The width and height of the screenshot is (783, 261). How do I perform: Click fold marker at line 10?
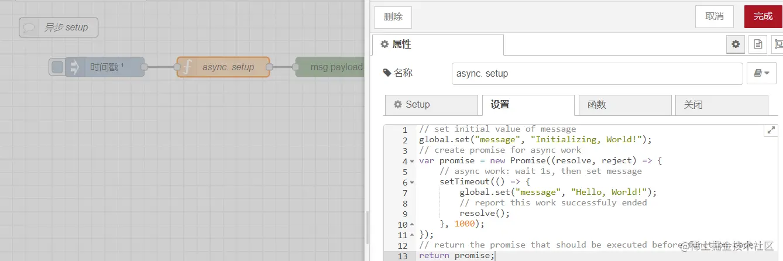tap(412, 224)
